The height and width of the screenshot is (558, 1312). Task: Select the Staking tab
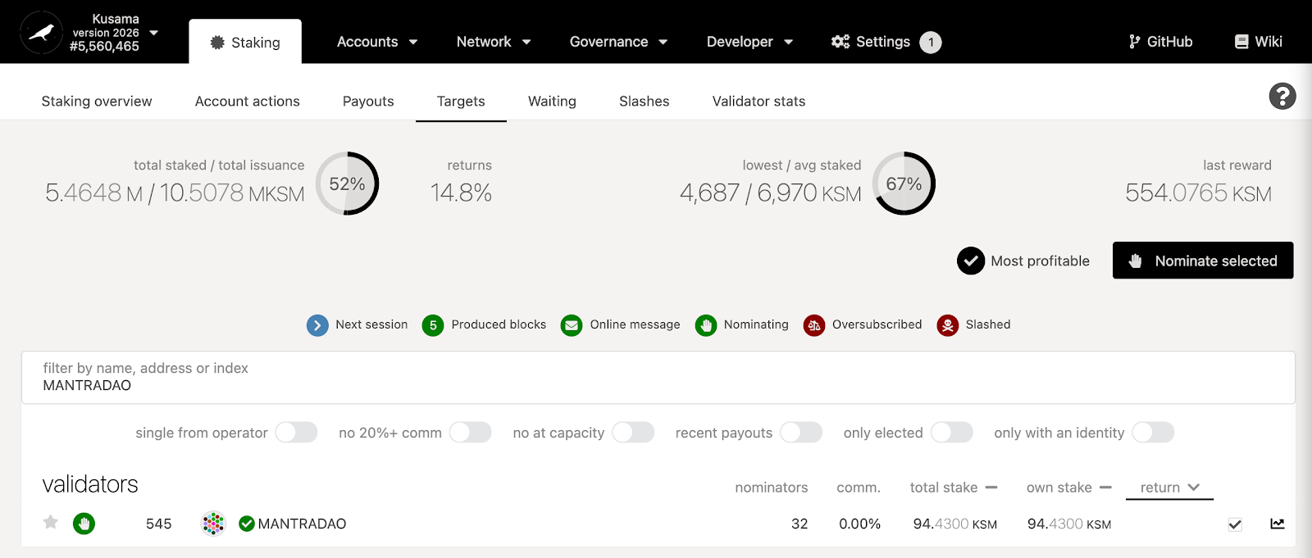coord(245,42)
